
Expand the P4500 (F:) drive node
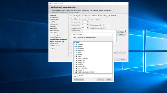[74, 64]
